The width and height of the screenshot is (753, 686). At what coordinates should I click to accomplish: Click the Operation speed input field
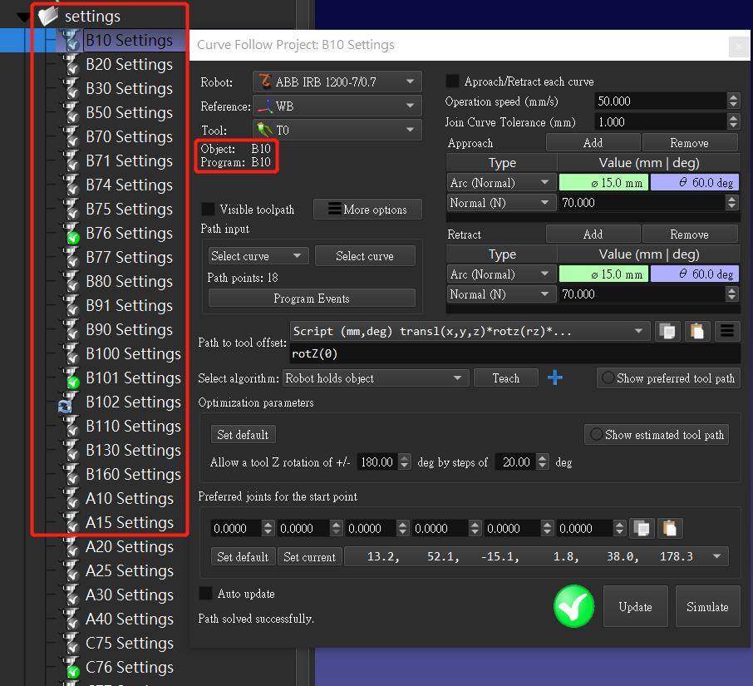pyautogui.click(x=660, y=101)
